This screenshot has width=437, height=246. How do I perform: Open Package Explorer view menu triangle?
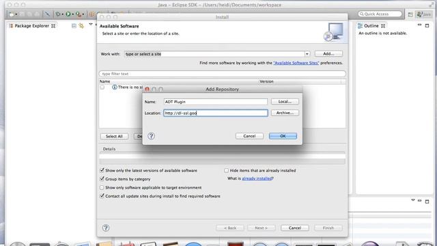click(x=91, y=25)
